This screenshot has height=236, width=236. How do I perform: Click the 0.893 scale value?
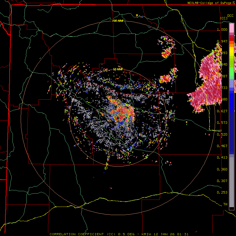click(222, 53)
